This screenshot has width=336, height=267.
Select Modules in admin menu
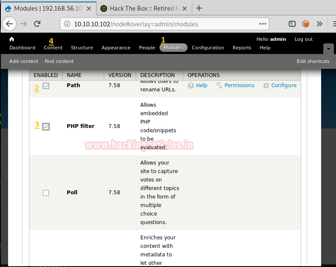coord(174,48)
